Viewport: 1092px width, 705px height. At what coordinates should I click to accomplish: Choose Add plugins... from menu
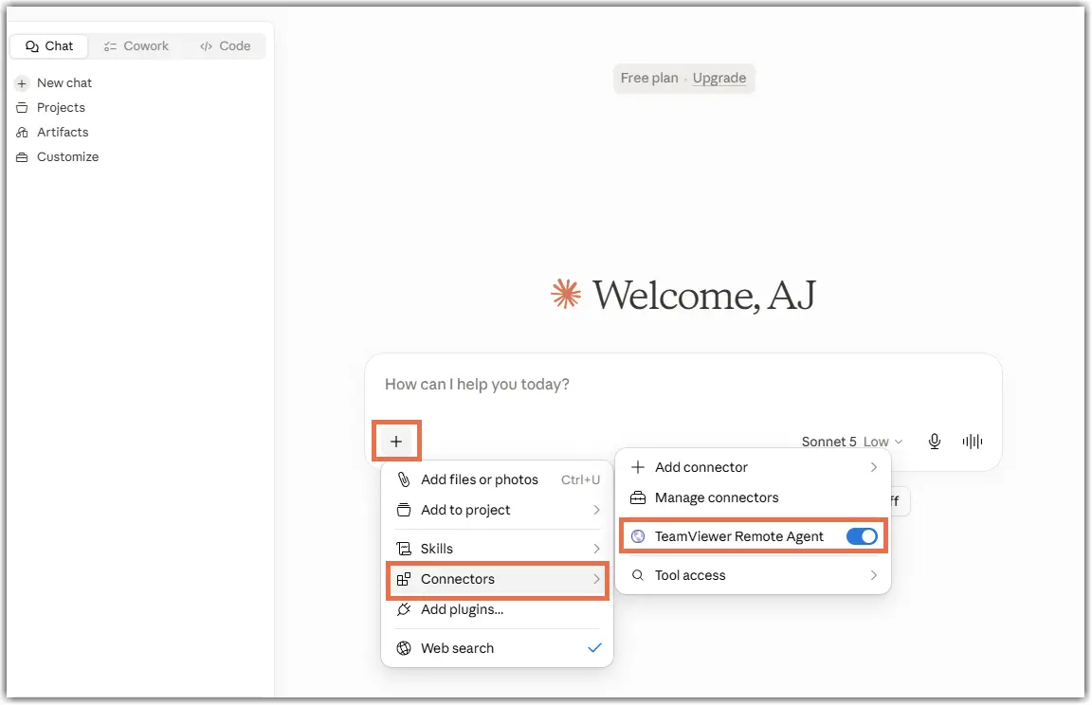point(498,609)
